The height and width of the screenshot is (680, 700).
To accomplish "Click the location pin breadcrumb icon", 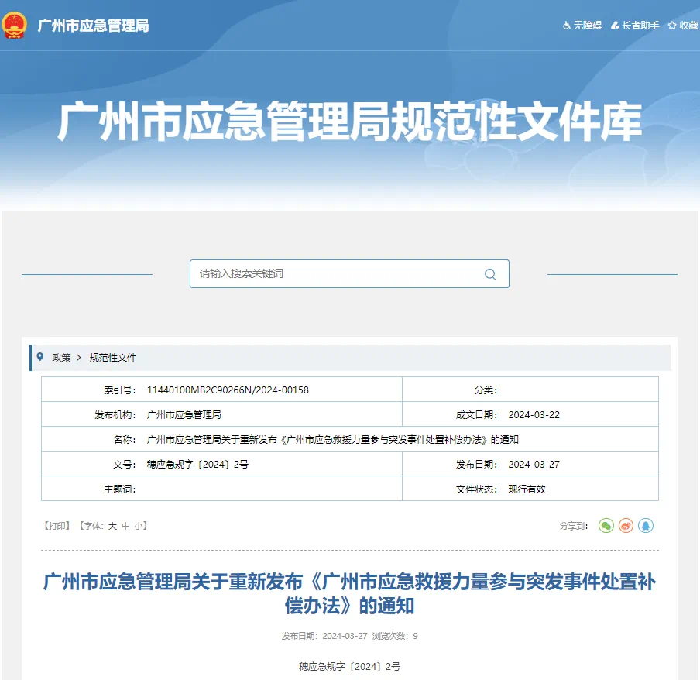I will pos(40,357).
